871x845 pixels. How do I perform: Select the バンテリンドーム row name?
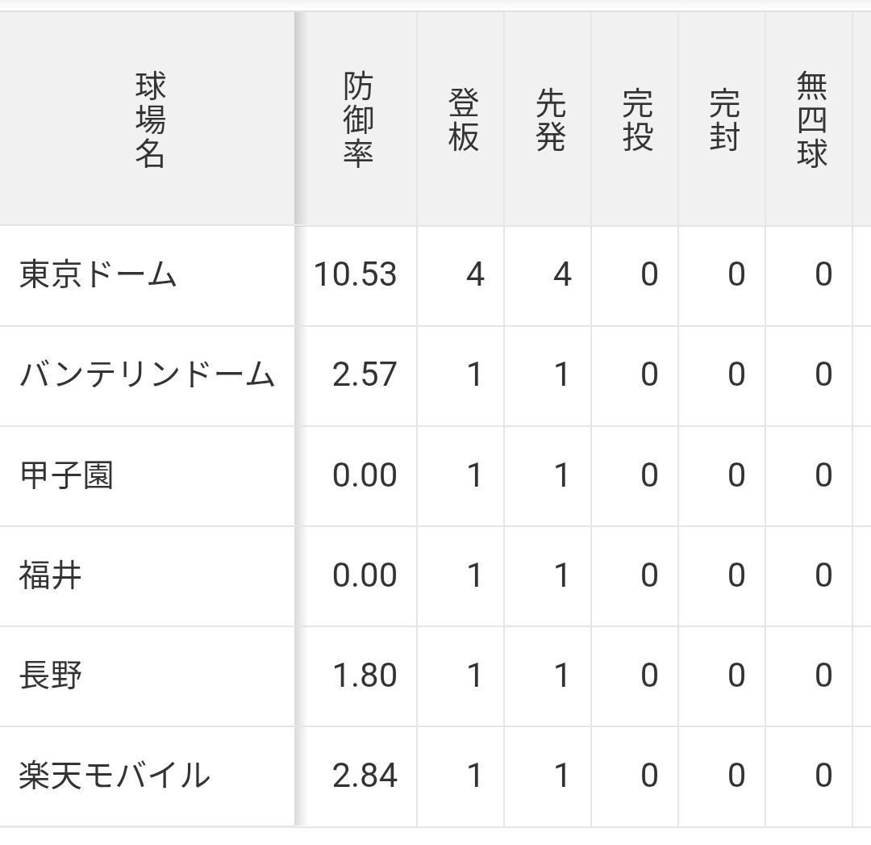pos(148,375)
